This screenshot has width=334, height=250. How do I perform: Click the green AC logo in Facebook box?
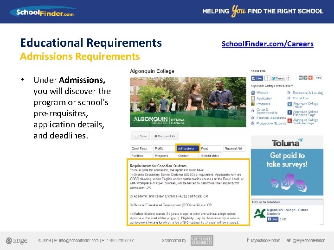click(259, 213)
